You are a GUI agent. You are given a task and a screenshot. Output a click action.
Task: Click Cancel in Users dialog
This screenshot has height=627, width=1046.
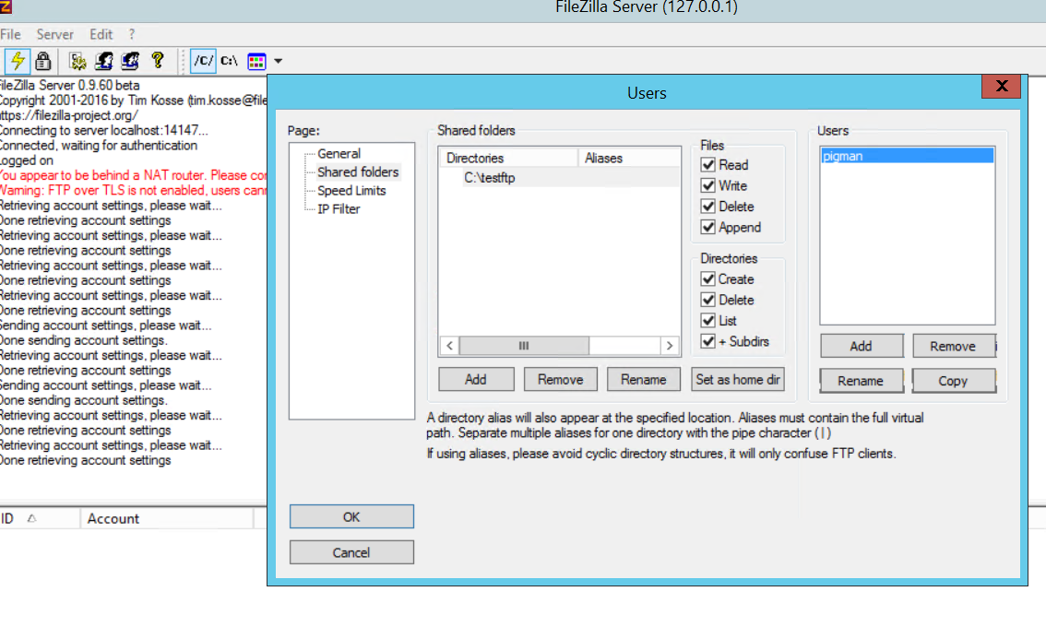[x=351, y=552]
